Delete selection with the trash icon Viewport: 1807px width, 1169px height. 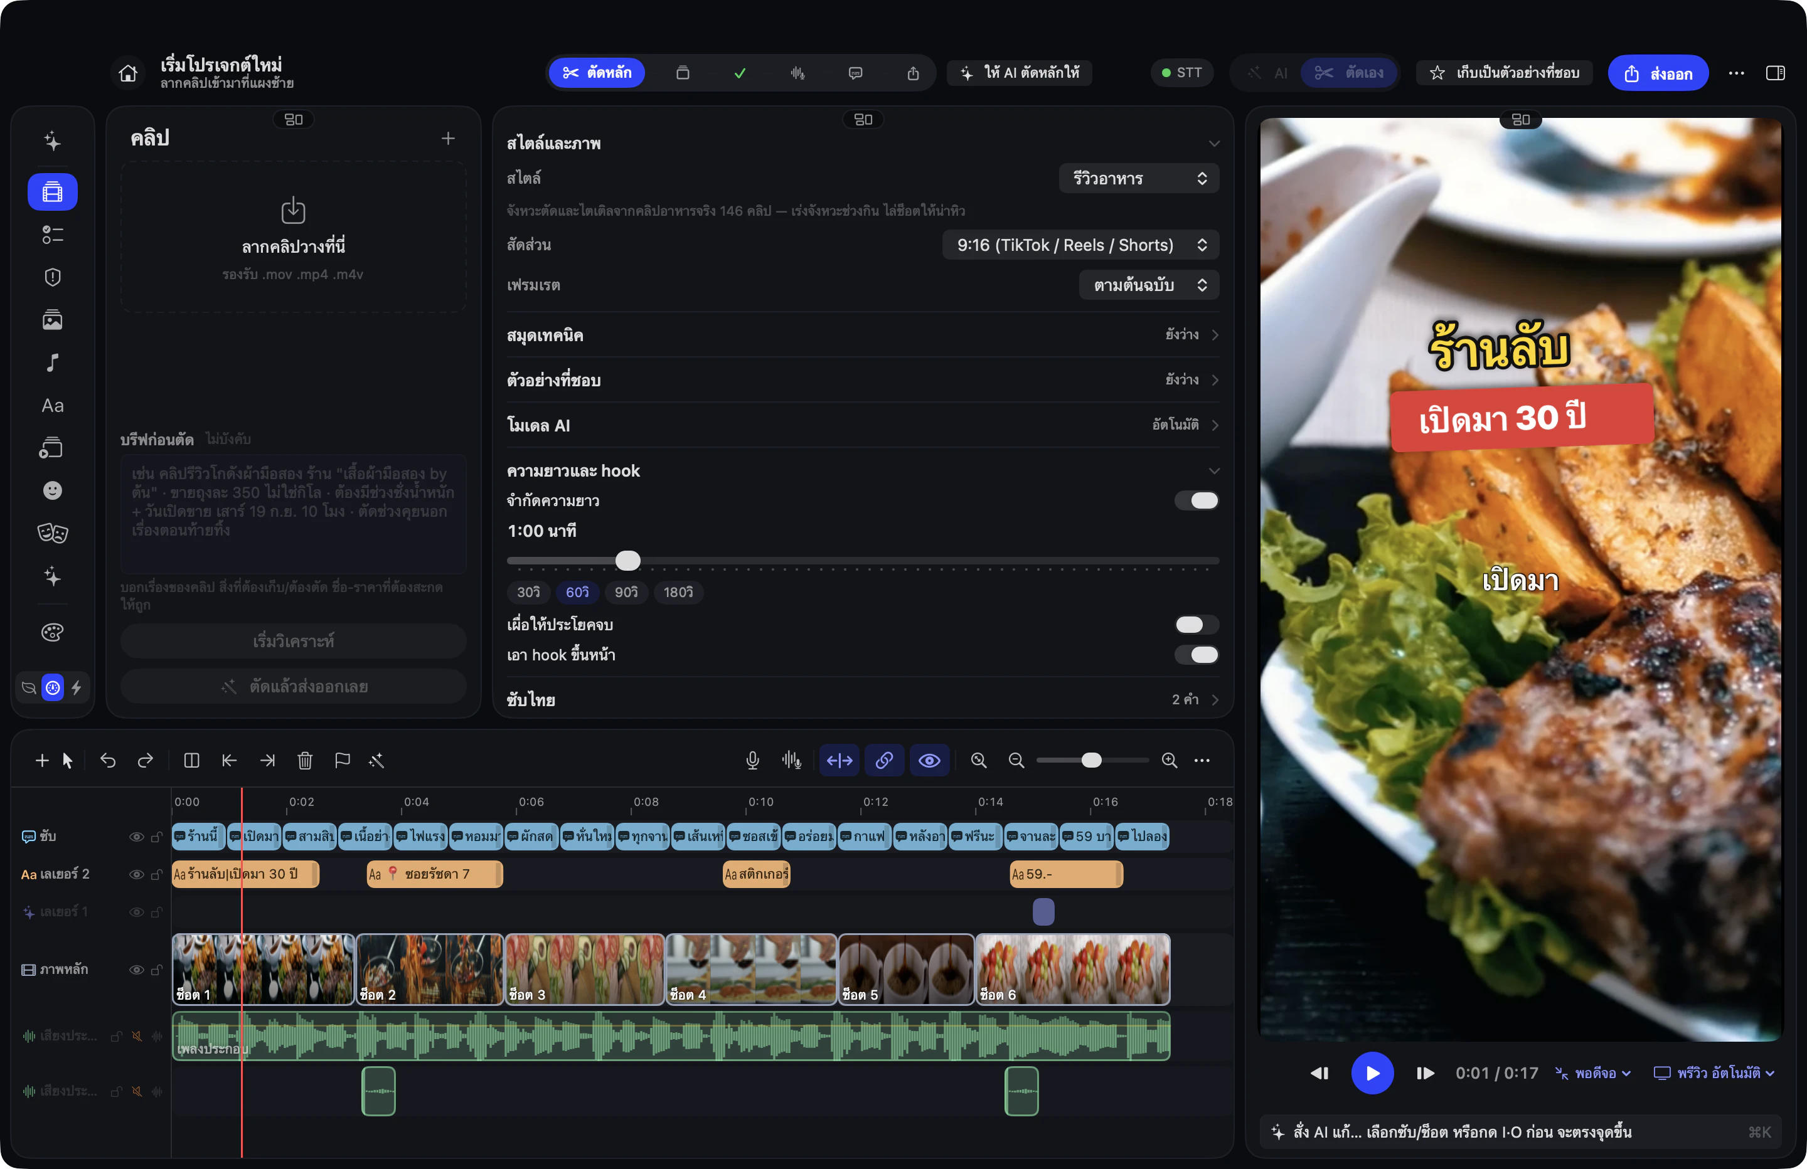[x=305, y=761]
